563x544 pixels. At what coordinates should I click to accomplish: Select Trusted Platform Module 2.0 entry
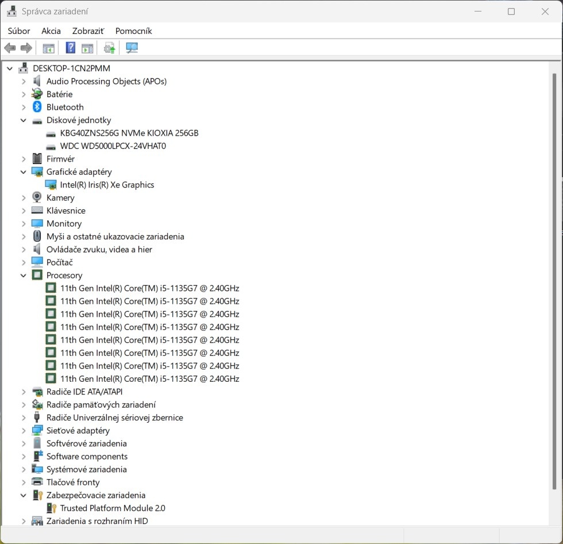coord(113,508)
